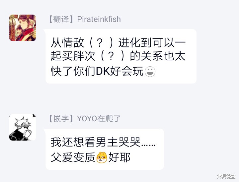Click the 拷贝漫画 watermark logo
239x182 pixels.
[226, 176]
